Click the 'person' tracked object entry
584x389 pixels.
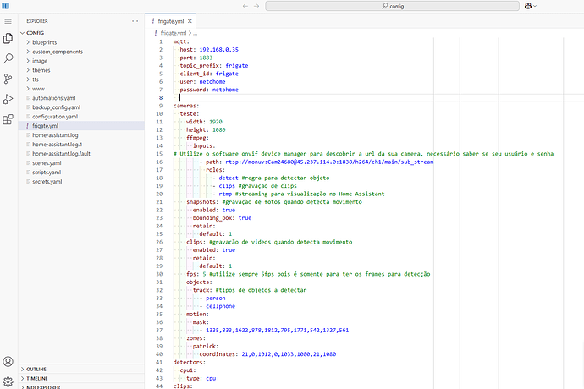(x=216, y=299)
